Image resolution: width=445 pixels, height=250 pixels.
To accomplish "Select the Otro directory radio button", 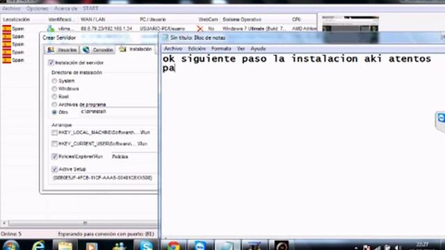I will coord(54,112).
